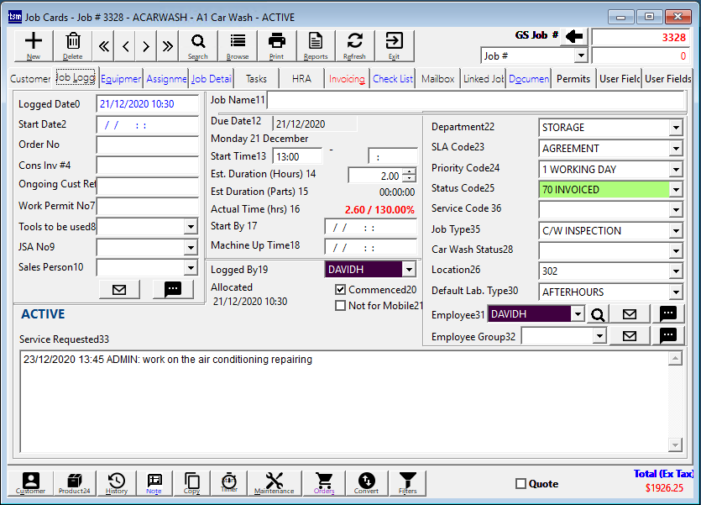Screen dimensions: 701x505
Task: Open the Maintenance tools icon
Action: 275,482
